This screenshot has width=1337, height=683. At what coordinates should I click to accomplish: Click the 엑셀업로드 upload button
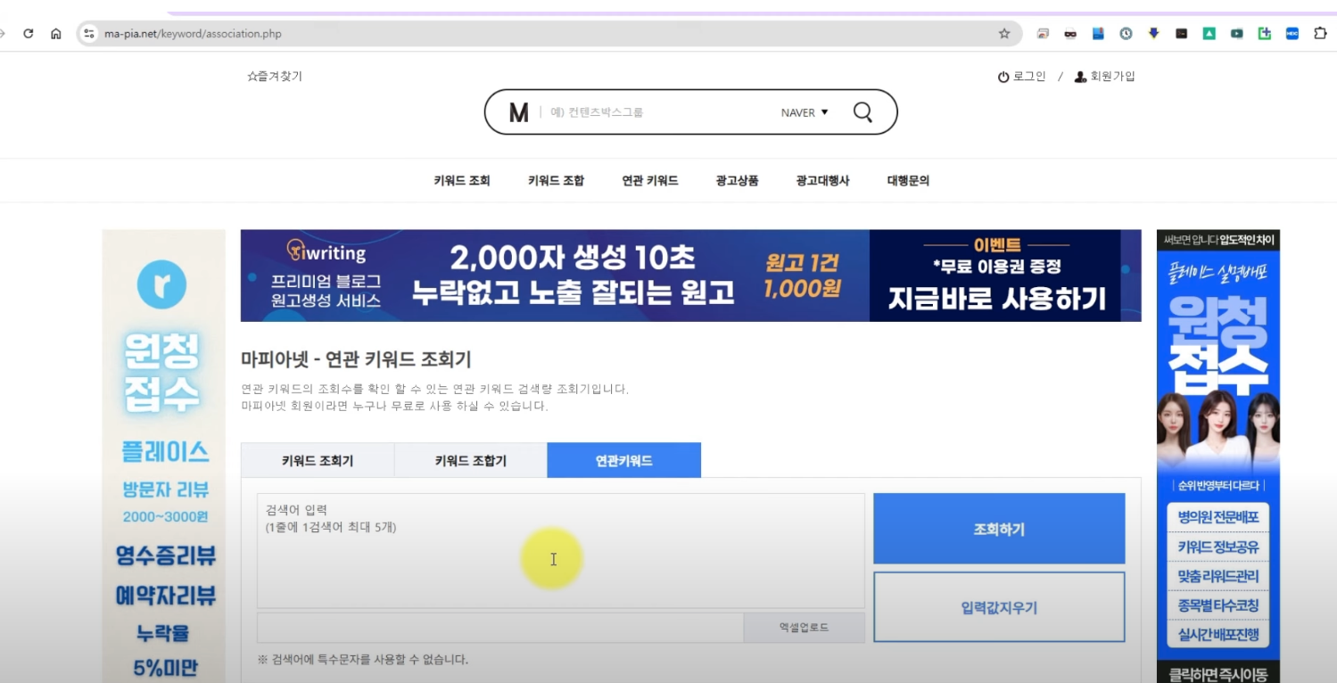(804, 627)
